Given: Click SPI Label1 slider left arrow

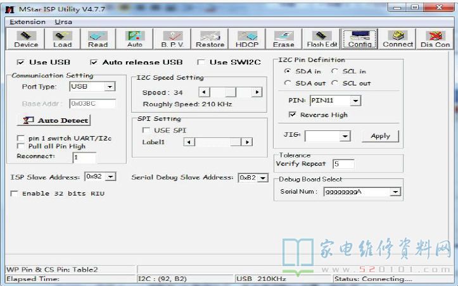Looking at the screenshot, I should [189, 142].
